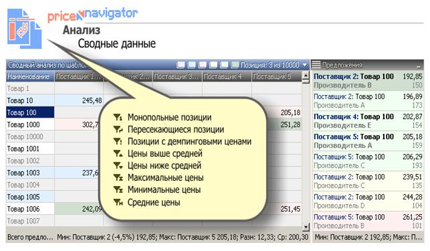
Task: Choose Цены ниже средней menu entry
Action: (x=165, y=165)
